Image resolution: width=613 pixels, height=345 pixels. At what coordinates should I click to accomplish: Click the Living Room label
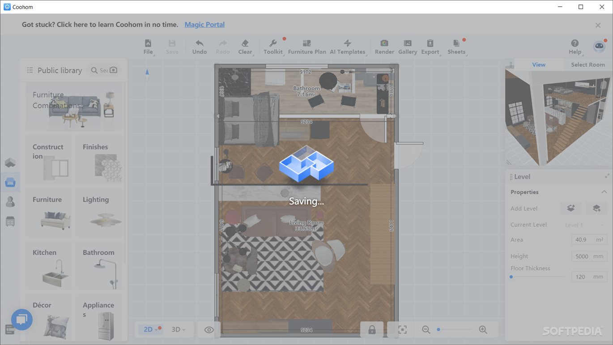(x=306, y=226)
